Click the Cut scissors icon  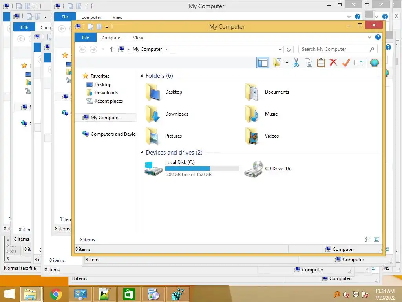(296, 63)
